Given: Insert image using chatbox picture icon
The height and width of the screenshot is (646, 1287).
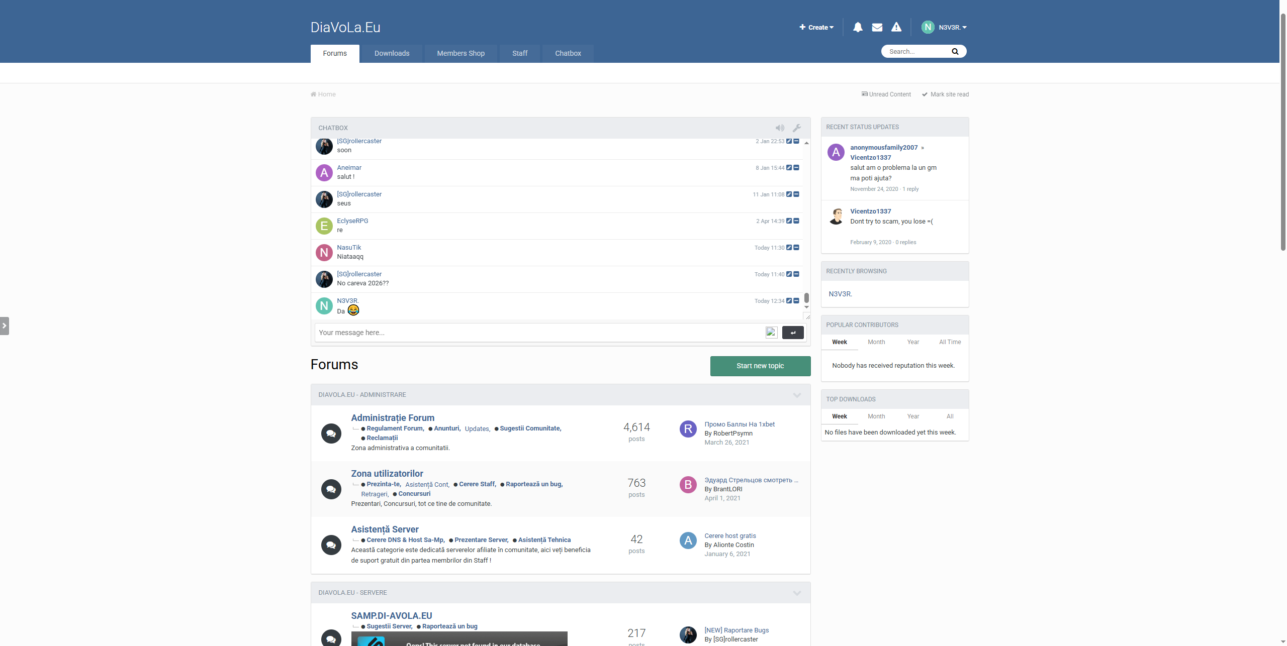Looking at the screenshot, I should point(771,332).
